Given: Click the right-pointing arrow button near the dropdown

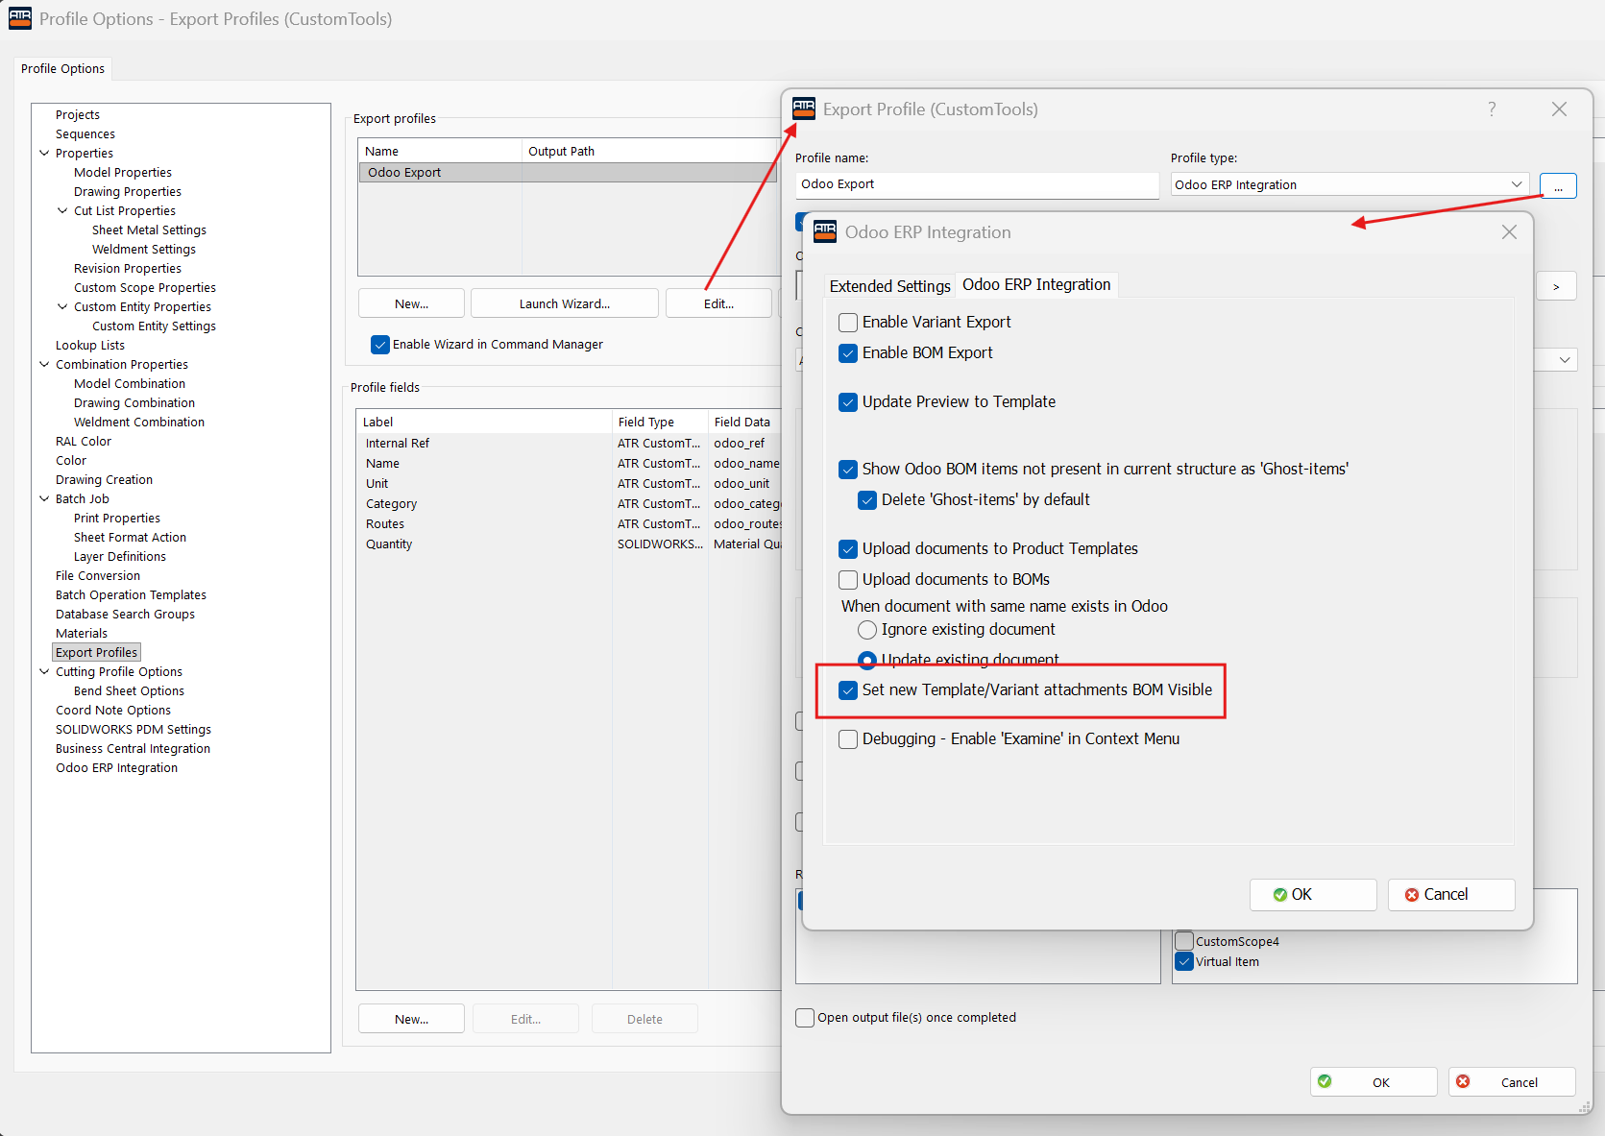Looking at the screenshot, I should [x=1556, y=285].
